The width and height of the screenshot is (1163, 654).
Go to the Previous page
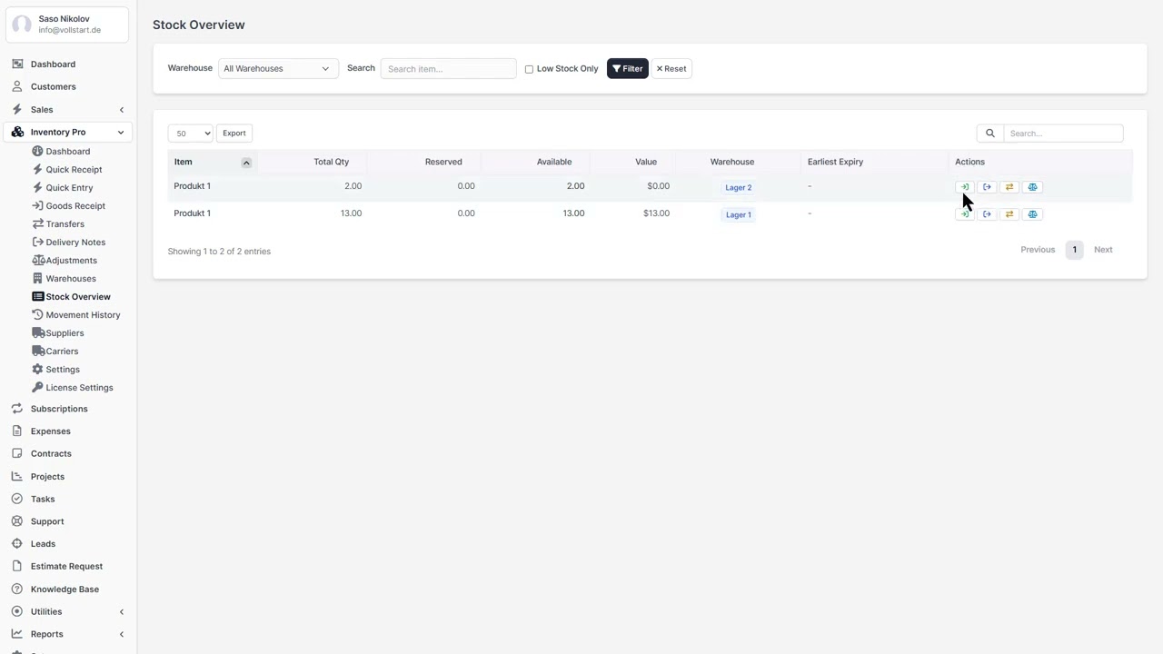1038,250
